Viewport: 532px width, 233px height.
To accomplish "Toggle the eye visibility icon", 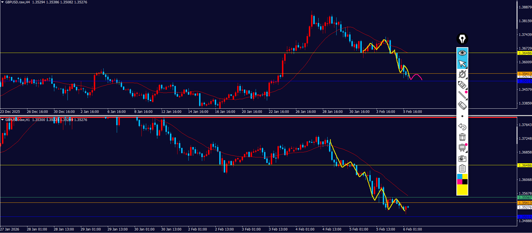I will pyautogui.click(x=462, y=53).
